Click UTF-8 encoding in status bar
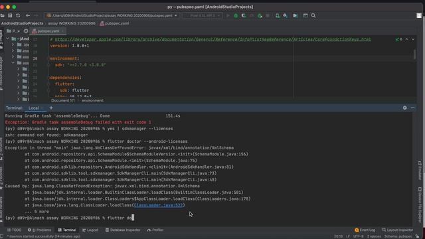The width and height of the screenshot is (425, 239). [359, 236]
